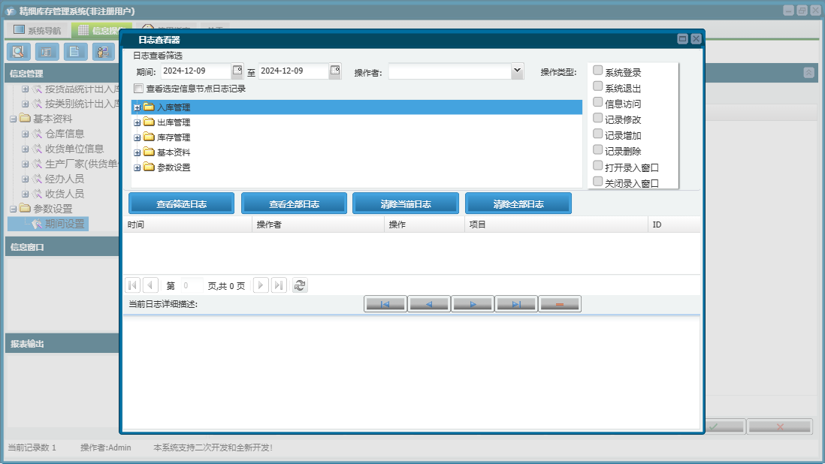Click the log detail description text area
Screen dimensions: 825x464
(412, 372)
